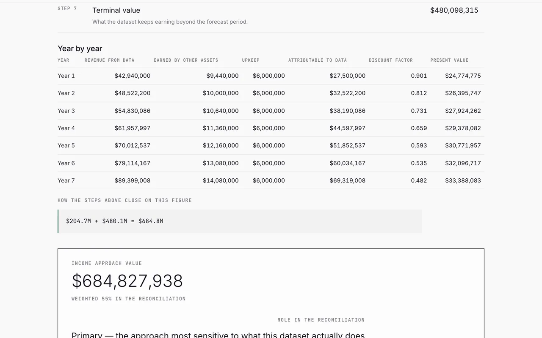Click Year 5 revenue $70,012,537
This screenshot has height=338, width=542.
pos(133,145)
